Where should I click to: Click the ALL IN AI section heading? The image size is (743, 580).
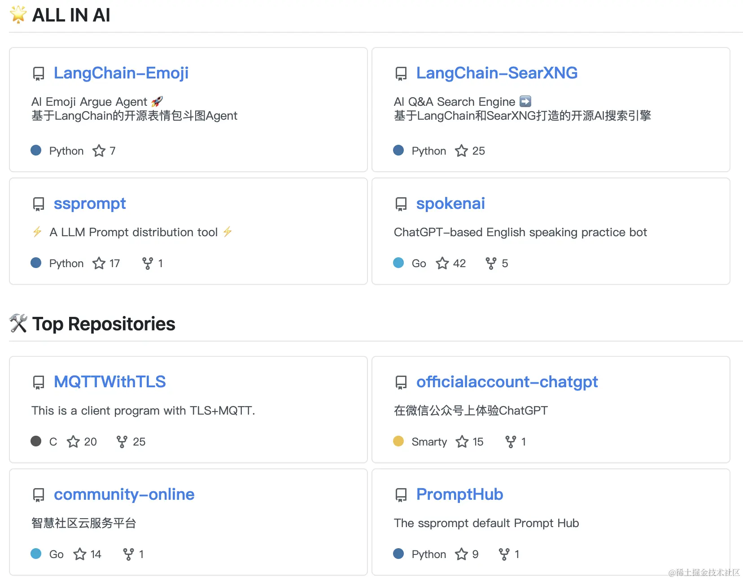pos(71,15)
